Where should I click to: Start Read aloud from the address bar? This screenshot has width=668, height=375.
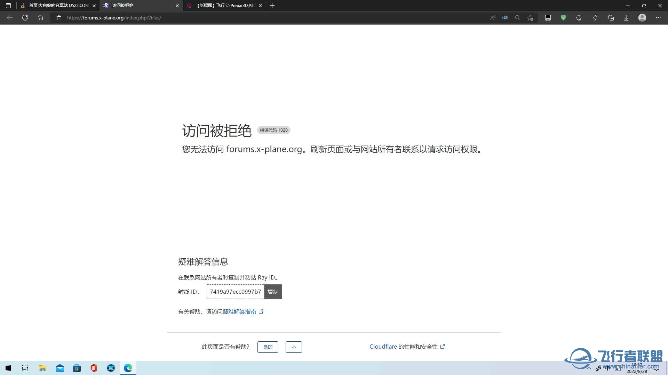493,18
